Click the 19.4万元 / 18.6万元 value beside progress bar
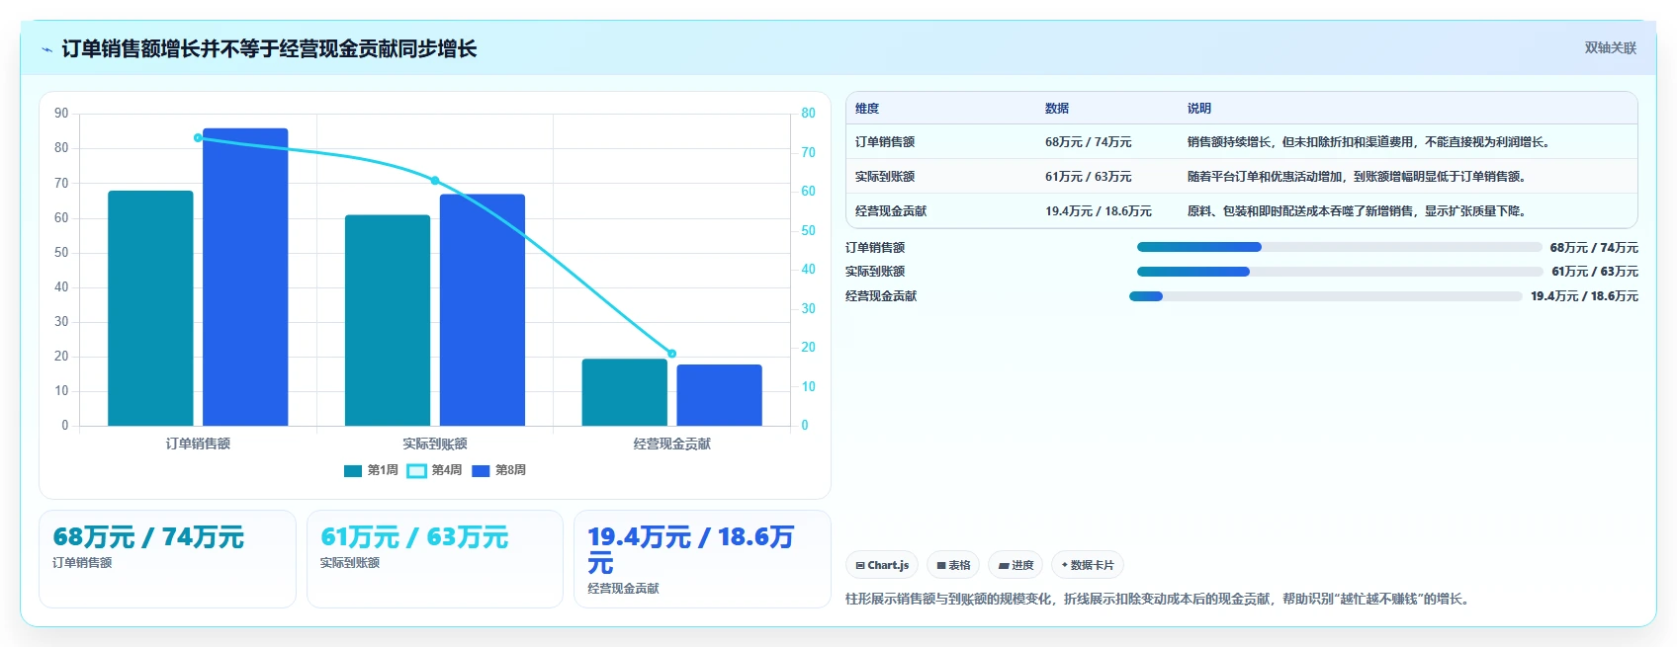This screenshot has height=647, width=1677. (x=1584, y=296)
